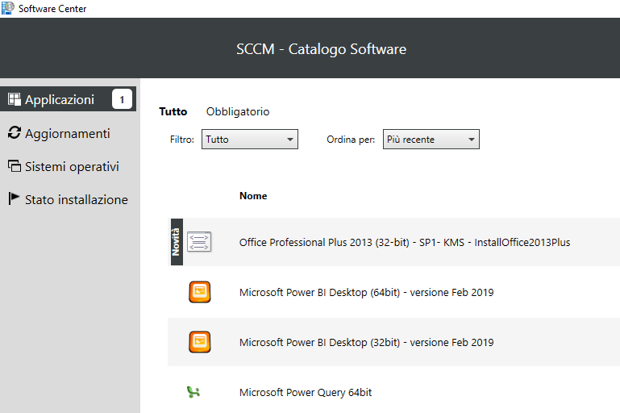This screenshot has width=620, height=413.
Task: Click the Power BI Desktop (64bit) orange icon
Action: click(x=200, y=292)
